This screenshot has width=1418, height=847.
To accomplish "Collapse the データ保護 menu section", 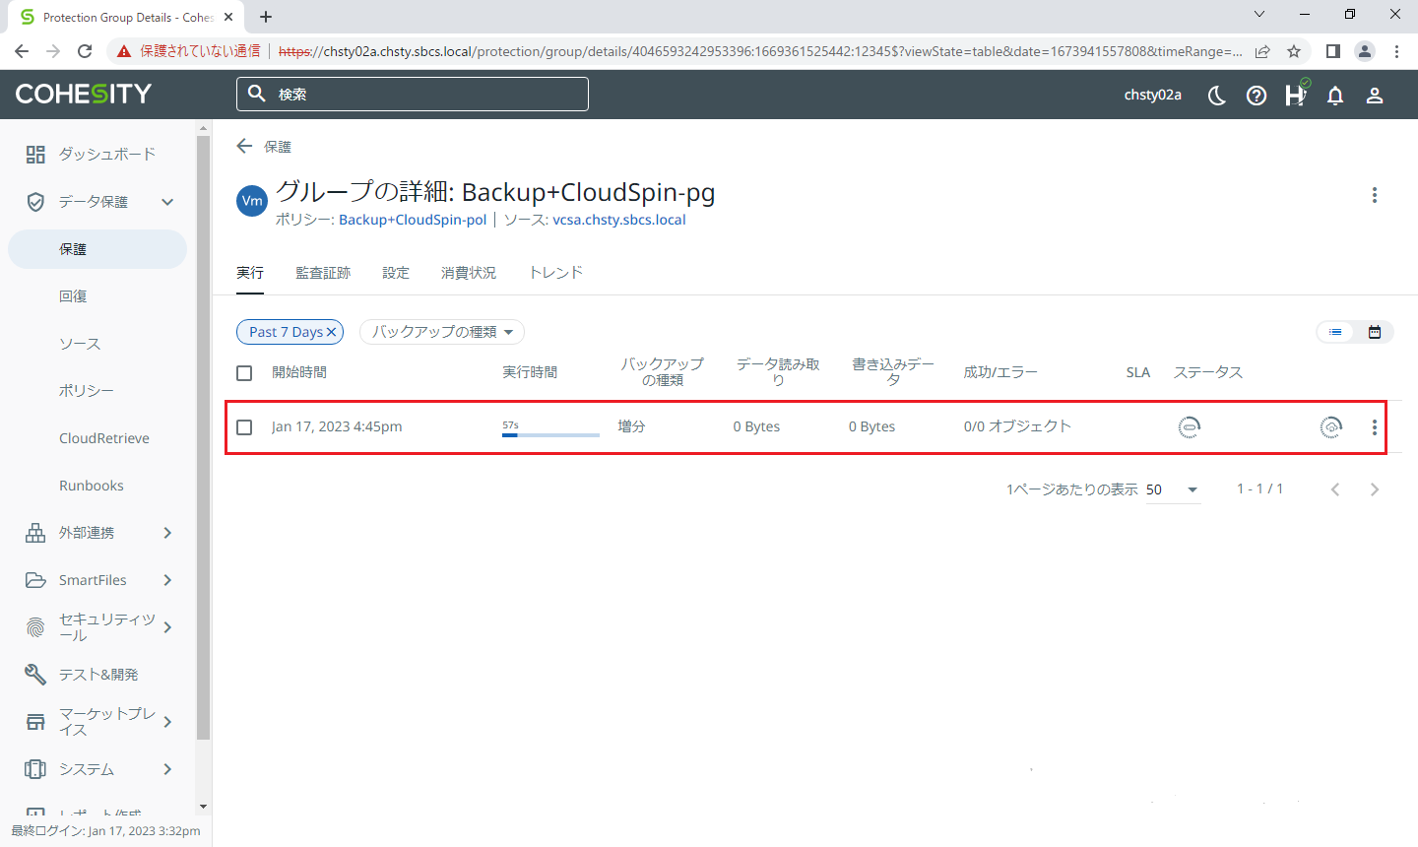I will click(167, 202).
